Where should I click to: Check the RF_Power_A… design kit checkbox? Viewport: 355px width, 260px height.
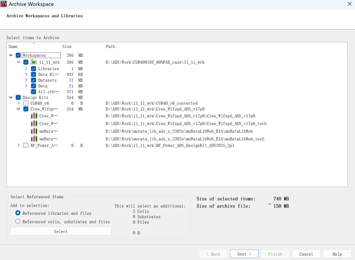[26, 145]
